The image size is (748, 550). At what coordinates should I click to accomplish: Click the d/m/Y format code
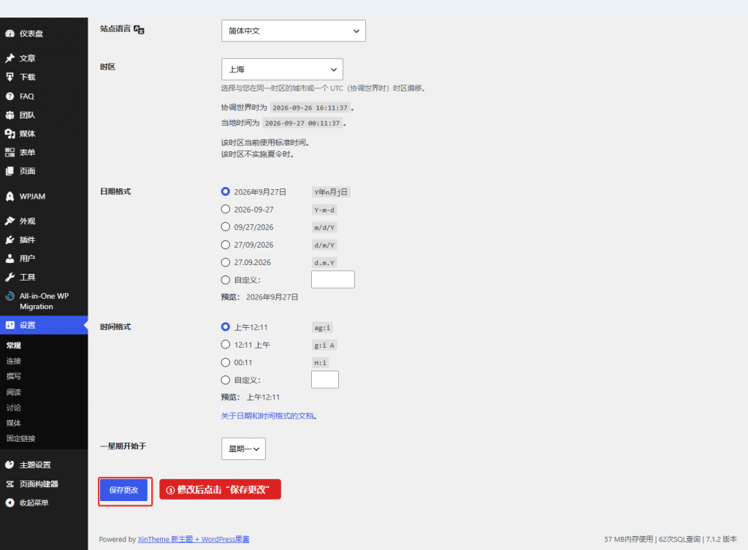(324, 245)
